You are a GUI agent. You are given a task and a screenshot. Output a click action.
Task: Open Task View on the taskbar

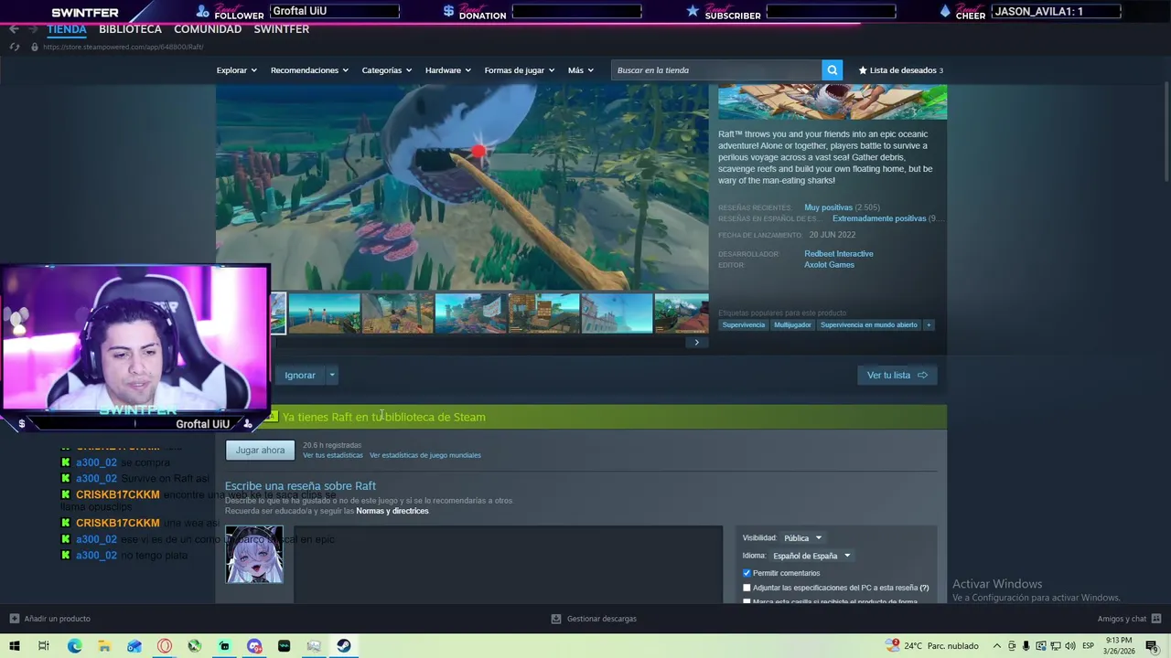click(43, 646)
